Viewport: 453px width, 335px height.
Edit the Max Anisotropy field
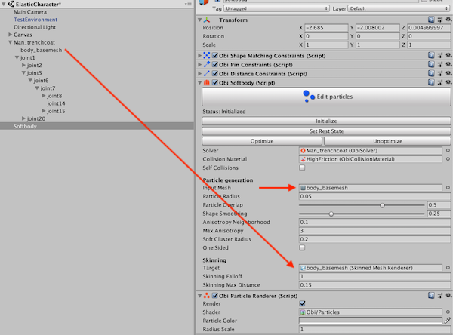coord(374,231)
